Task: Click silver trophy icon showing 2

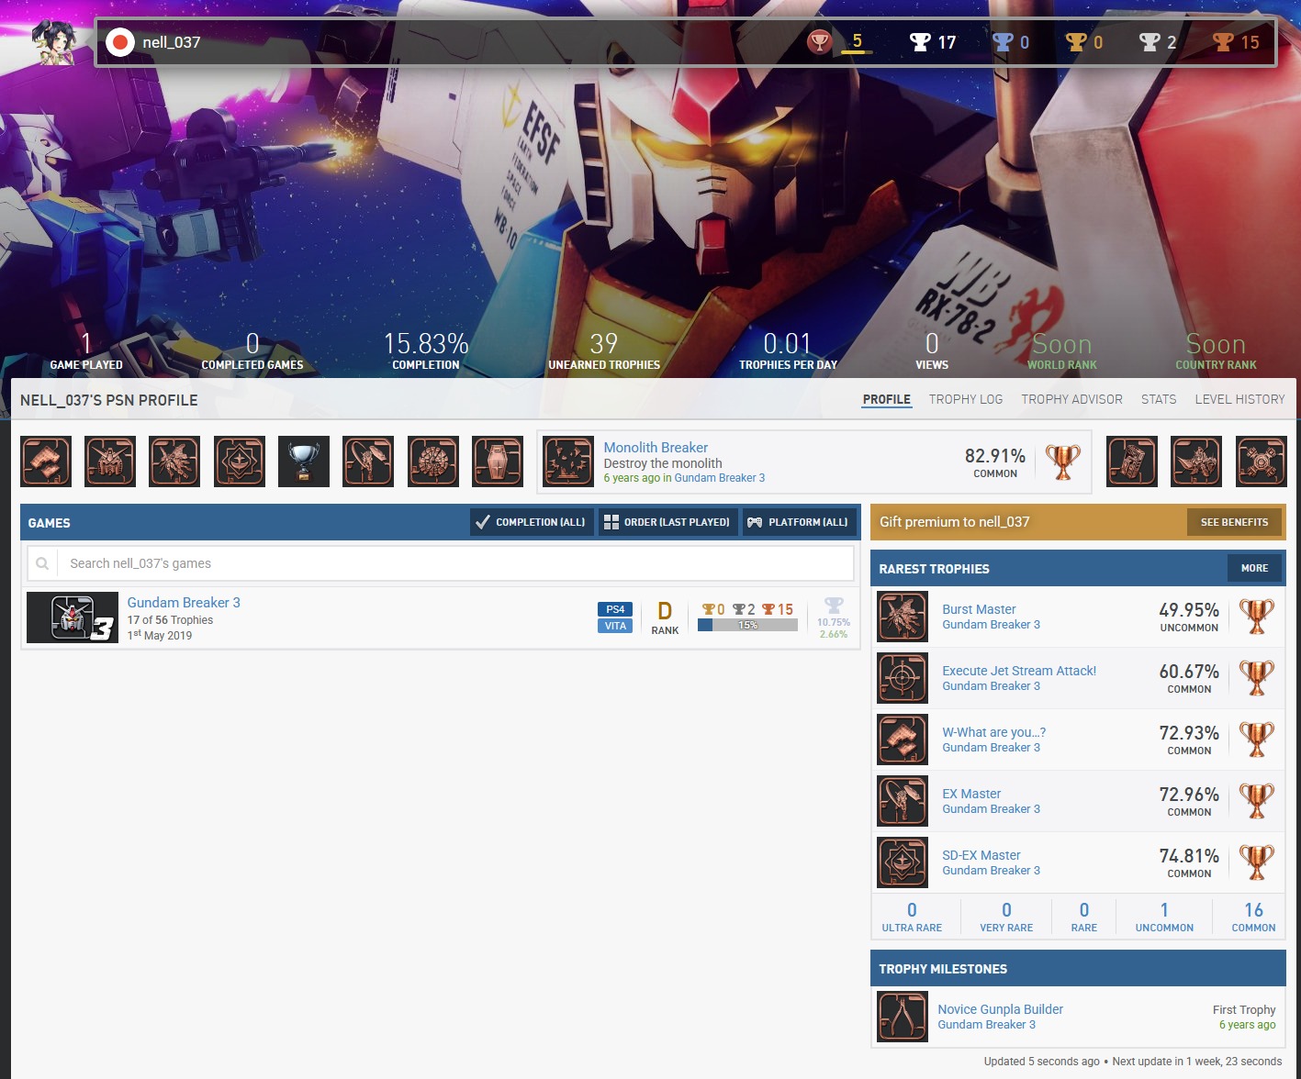Action: click(1150, 42)
